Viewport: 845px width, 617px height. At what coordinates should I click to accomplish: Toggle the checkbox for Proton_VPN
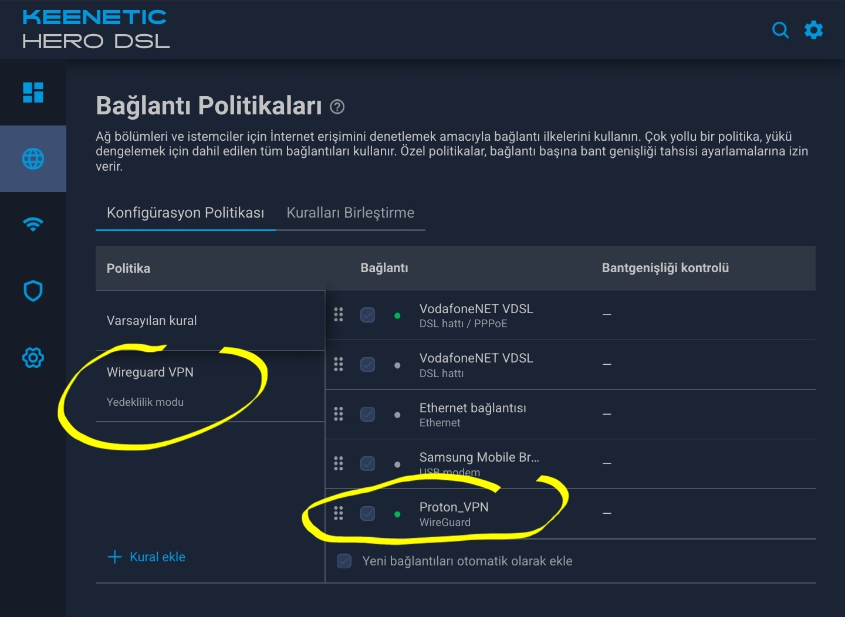(368, 514)
